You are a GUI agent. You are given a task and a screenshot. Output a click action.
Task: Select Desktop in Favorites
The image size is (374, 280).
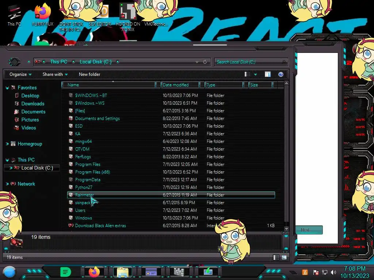pos(30,96)
